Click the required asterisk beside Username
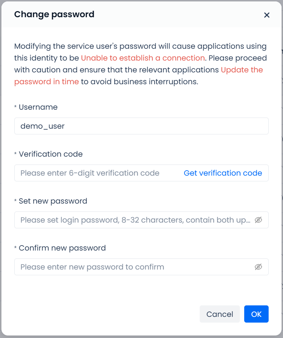Image resolution: width=283 pixels, height=338 pixels. [15, 108]
